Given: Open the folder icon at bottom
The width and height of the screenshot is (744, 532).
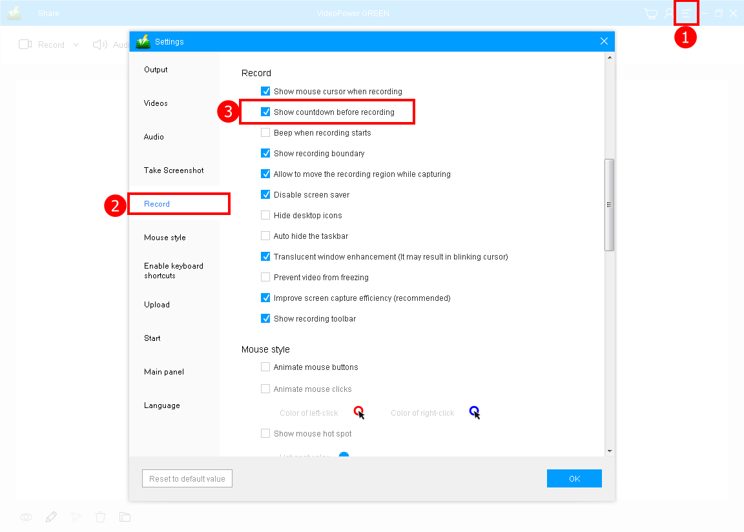Looking at the screenshot, I should (x=125, y=517).
